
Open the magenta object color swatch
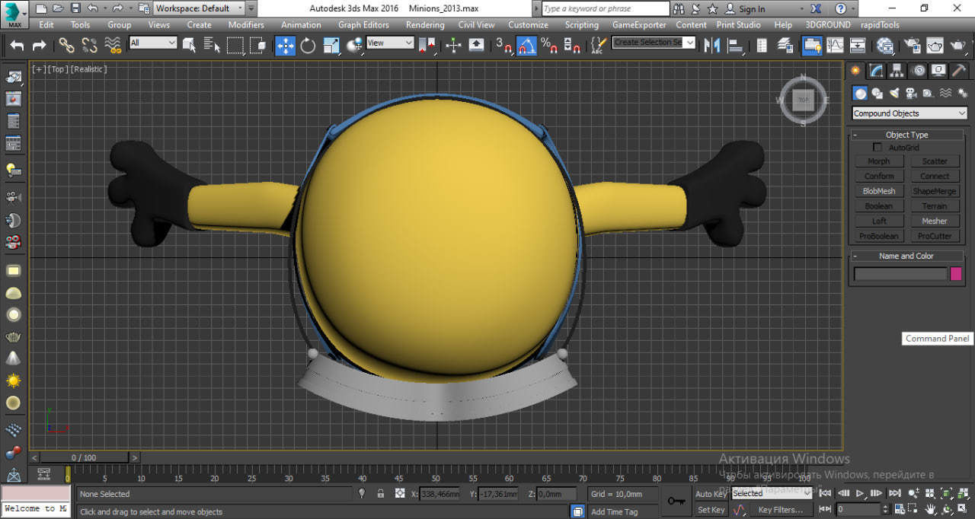(956, 274)
